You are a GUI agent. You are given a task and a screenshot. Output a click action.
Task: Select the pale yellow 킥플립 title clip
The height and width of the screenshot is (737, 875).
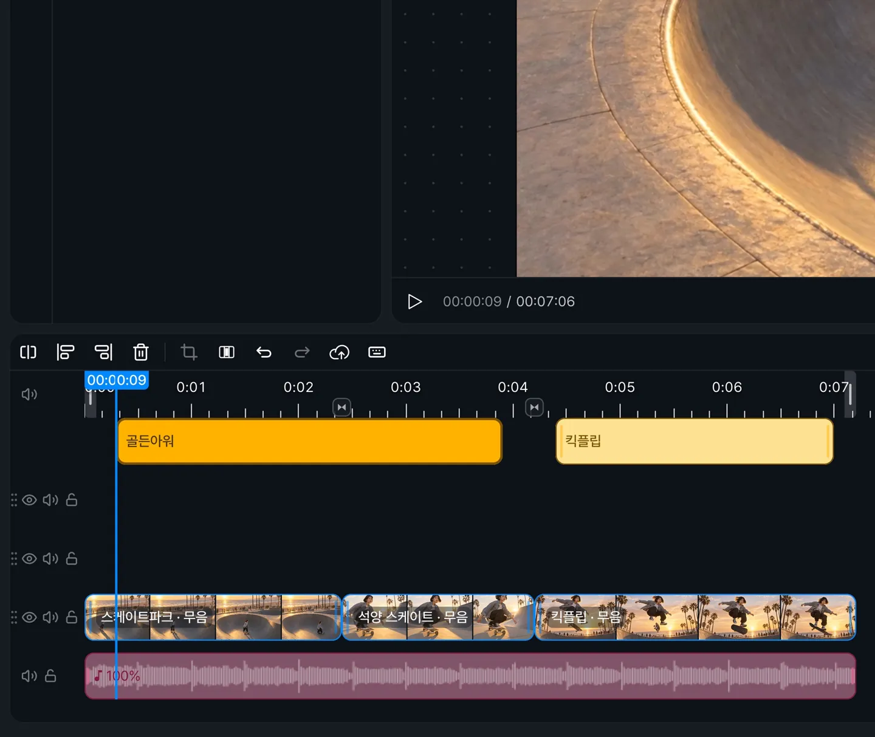click(x=695, y=441)
